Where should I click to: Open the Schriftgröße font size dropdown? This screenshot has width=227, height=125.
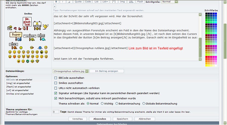tap(170, 2)
